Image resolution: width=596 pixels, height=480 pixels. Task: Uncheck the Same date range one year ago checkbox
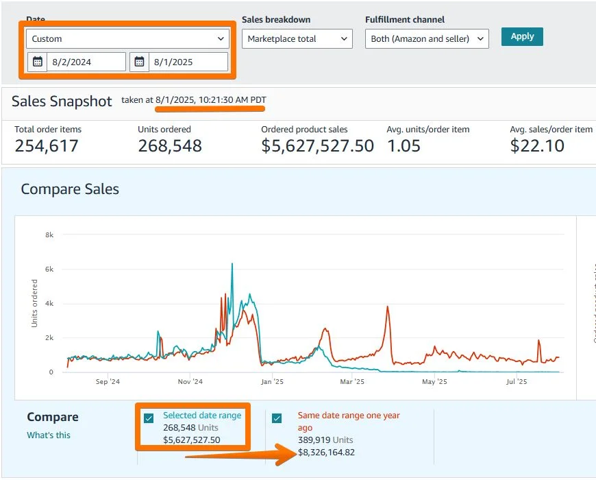coord(276,417)
